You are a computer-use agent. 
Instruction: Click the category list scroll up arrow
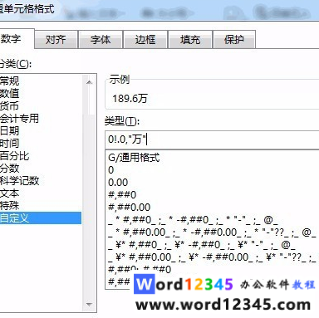(x=89, y=82)
